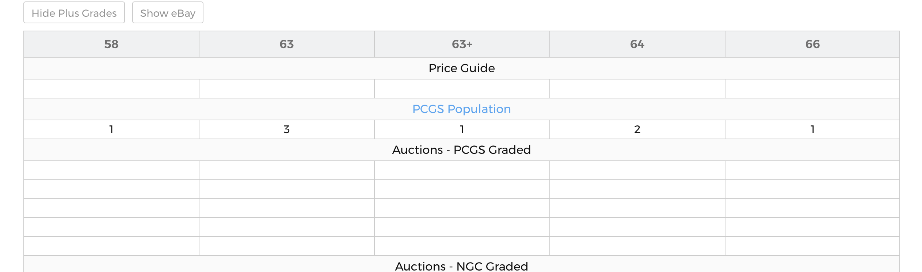The width and height of the screenshot is (922, 272).
Task: Click population count 1 under grade 58
Action: [111, 129]
